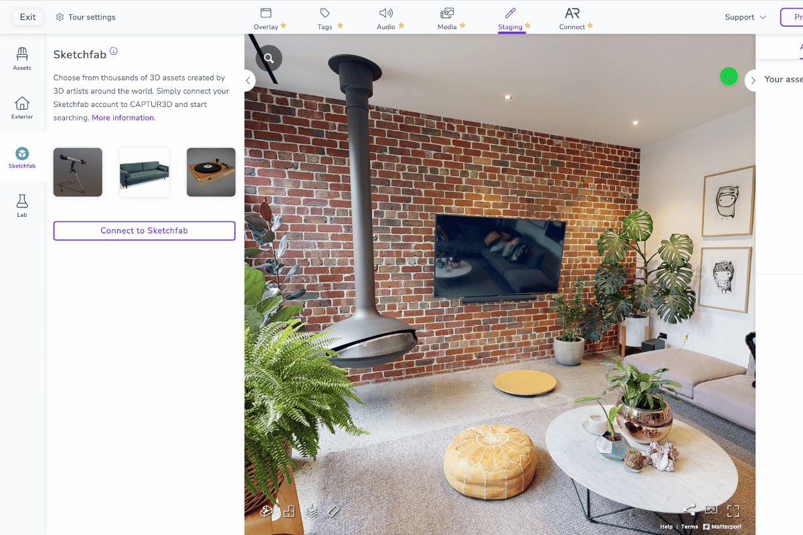
Task: Collapse the left panel arrow
Action: pos(248,80)
